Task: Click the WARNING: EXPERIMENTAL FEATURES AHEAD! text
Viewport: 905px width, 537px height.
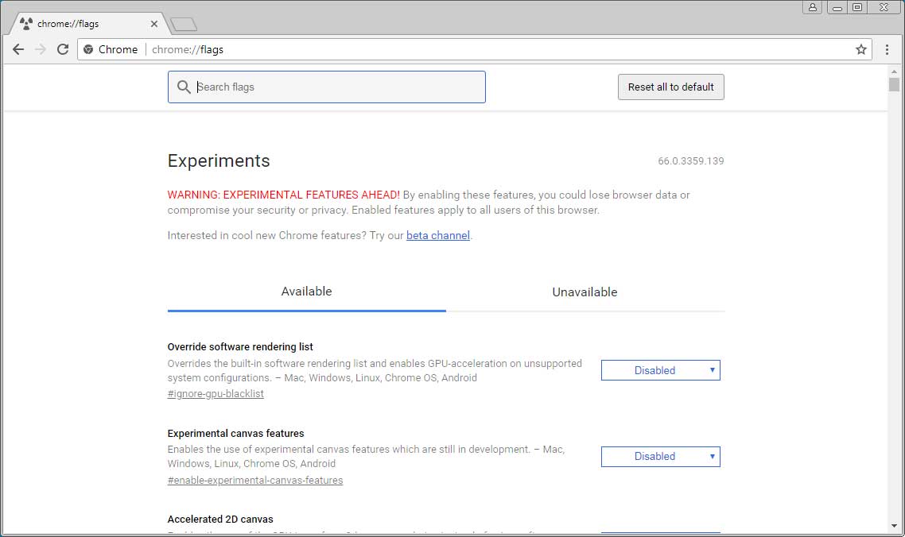Action: tap(283, 195)
